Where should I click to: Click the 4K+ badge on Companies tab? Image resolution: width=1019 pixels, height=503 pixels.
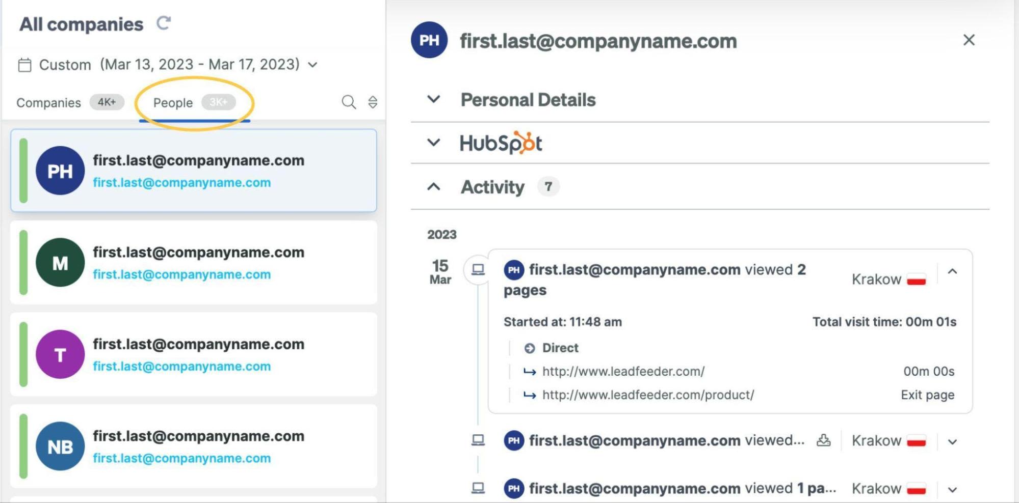(x=107, y=102)
